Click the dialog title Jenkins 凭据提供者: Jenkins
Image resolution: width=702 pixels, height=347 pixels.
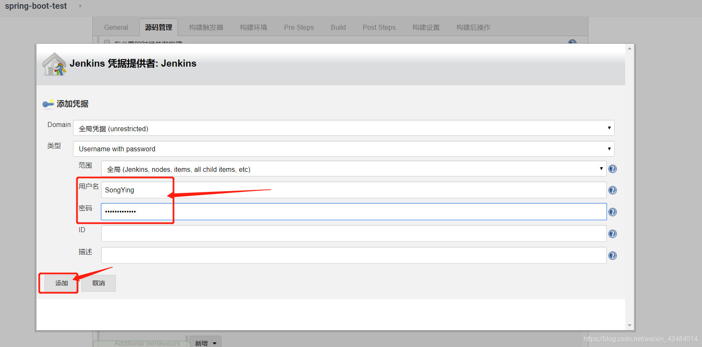(x=133, y=63)
